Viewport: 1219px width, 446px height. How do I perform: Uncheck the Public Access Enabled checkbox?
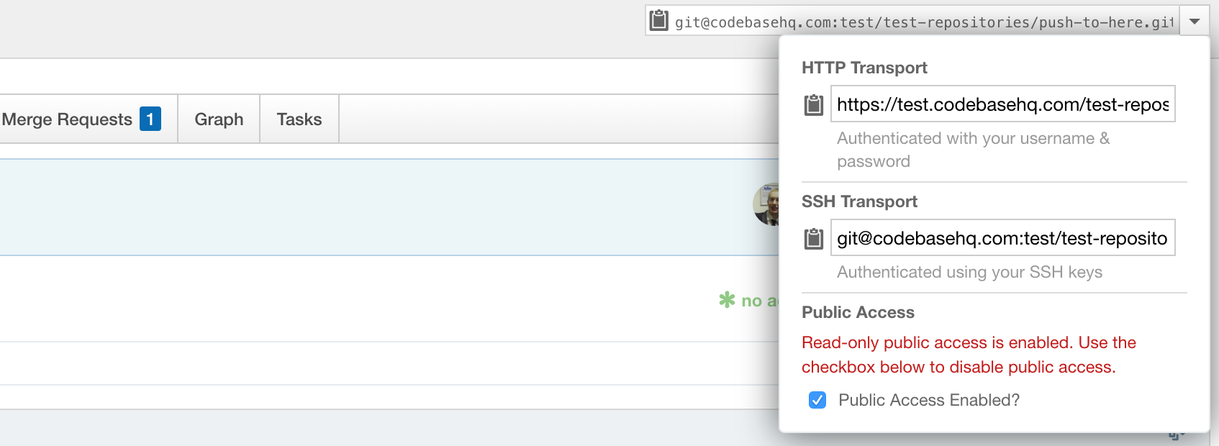pos(817,400)
